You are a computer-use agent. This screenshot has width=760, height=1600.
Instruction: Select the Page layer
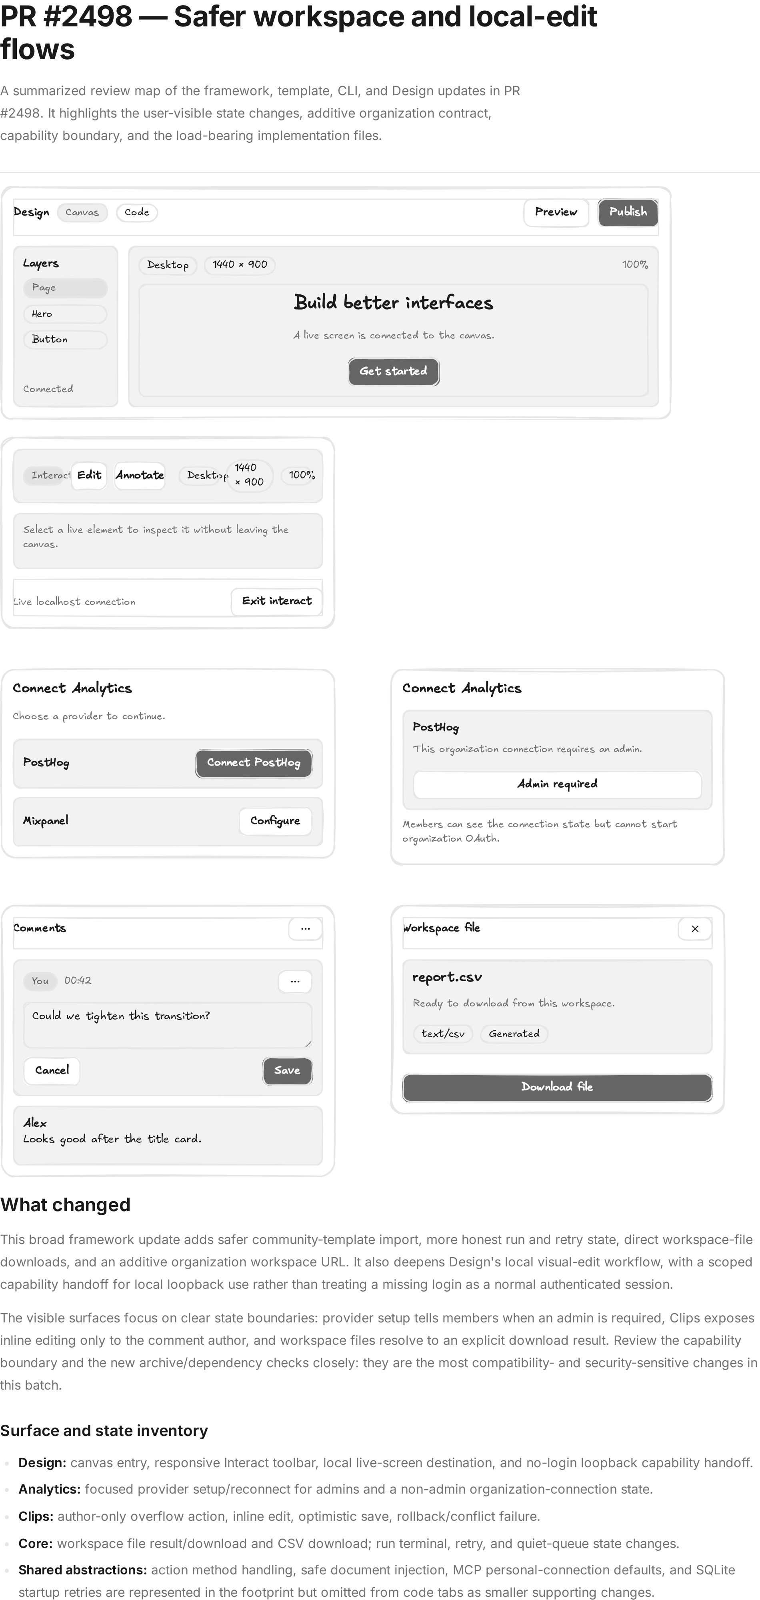65,288
